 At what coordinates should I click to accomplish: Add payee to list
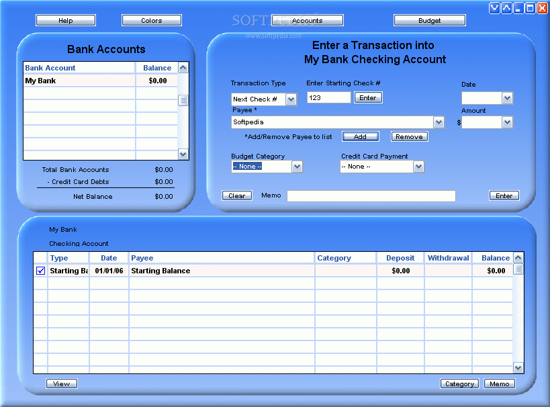point(360,136)
